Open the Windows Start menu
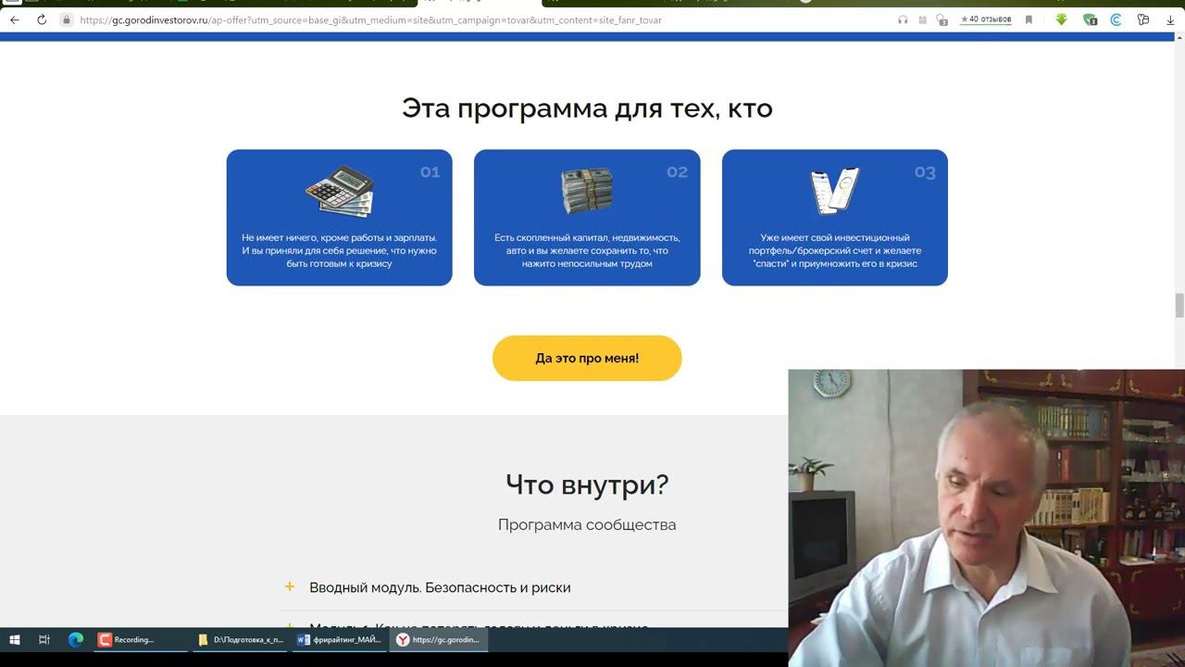Viewport: 1185px width, 667px height. tap(15, 639)
